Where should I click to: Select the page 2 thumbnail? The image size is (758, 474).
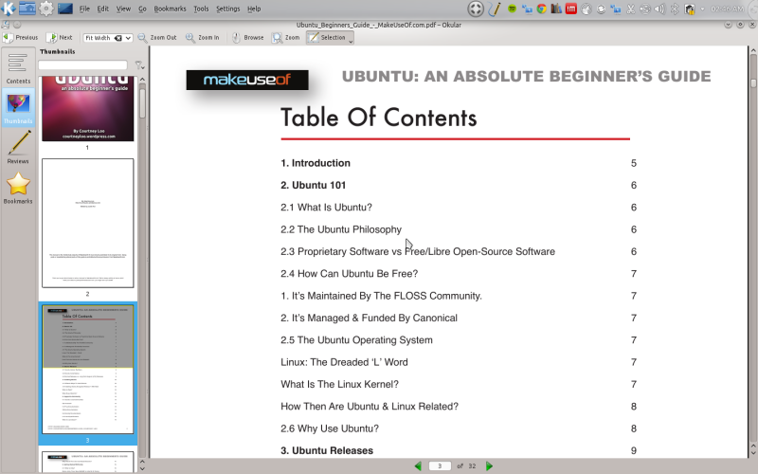pos(87,223)
